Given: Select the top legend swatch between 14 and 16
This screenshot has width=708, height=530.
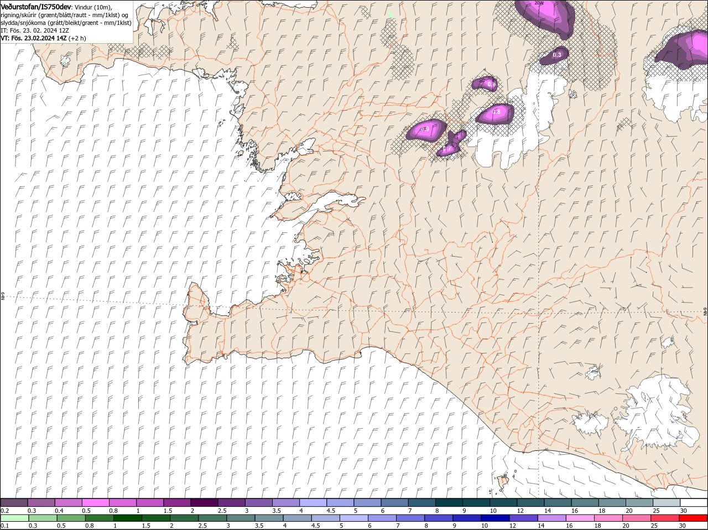Looking at the screenshot, I should [558, 503].
